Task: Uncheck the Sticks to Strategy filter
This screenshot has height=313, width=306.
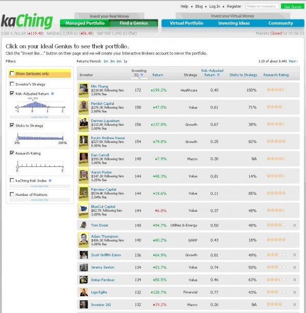Action: pyautogui.click(x=12, y=125)
